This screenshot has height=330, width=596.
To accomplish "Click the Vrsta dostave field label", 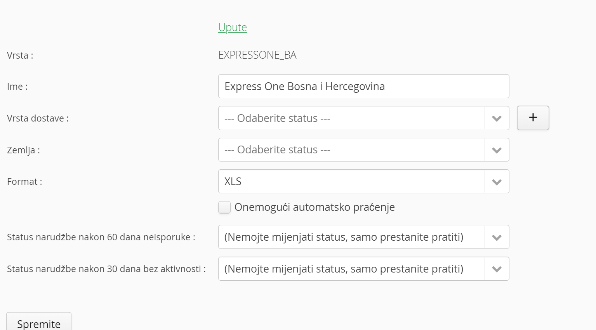I will click(38, 118).
